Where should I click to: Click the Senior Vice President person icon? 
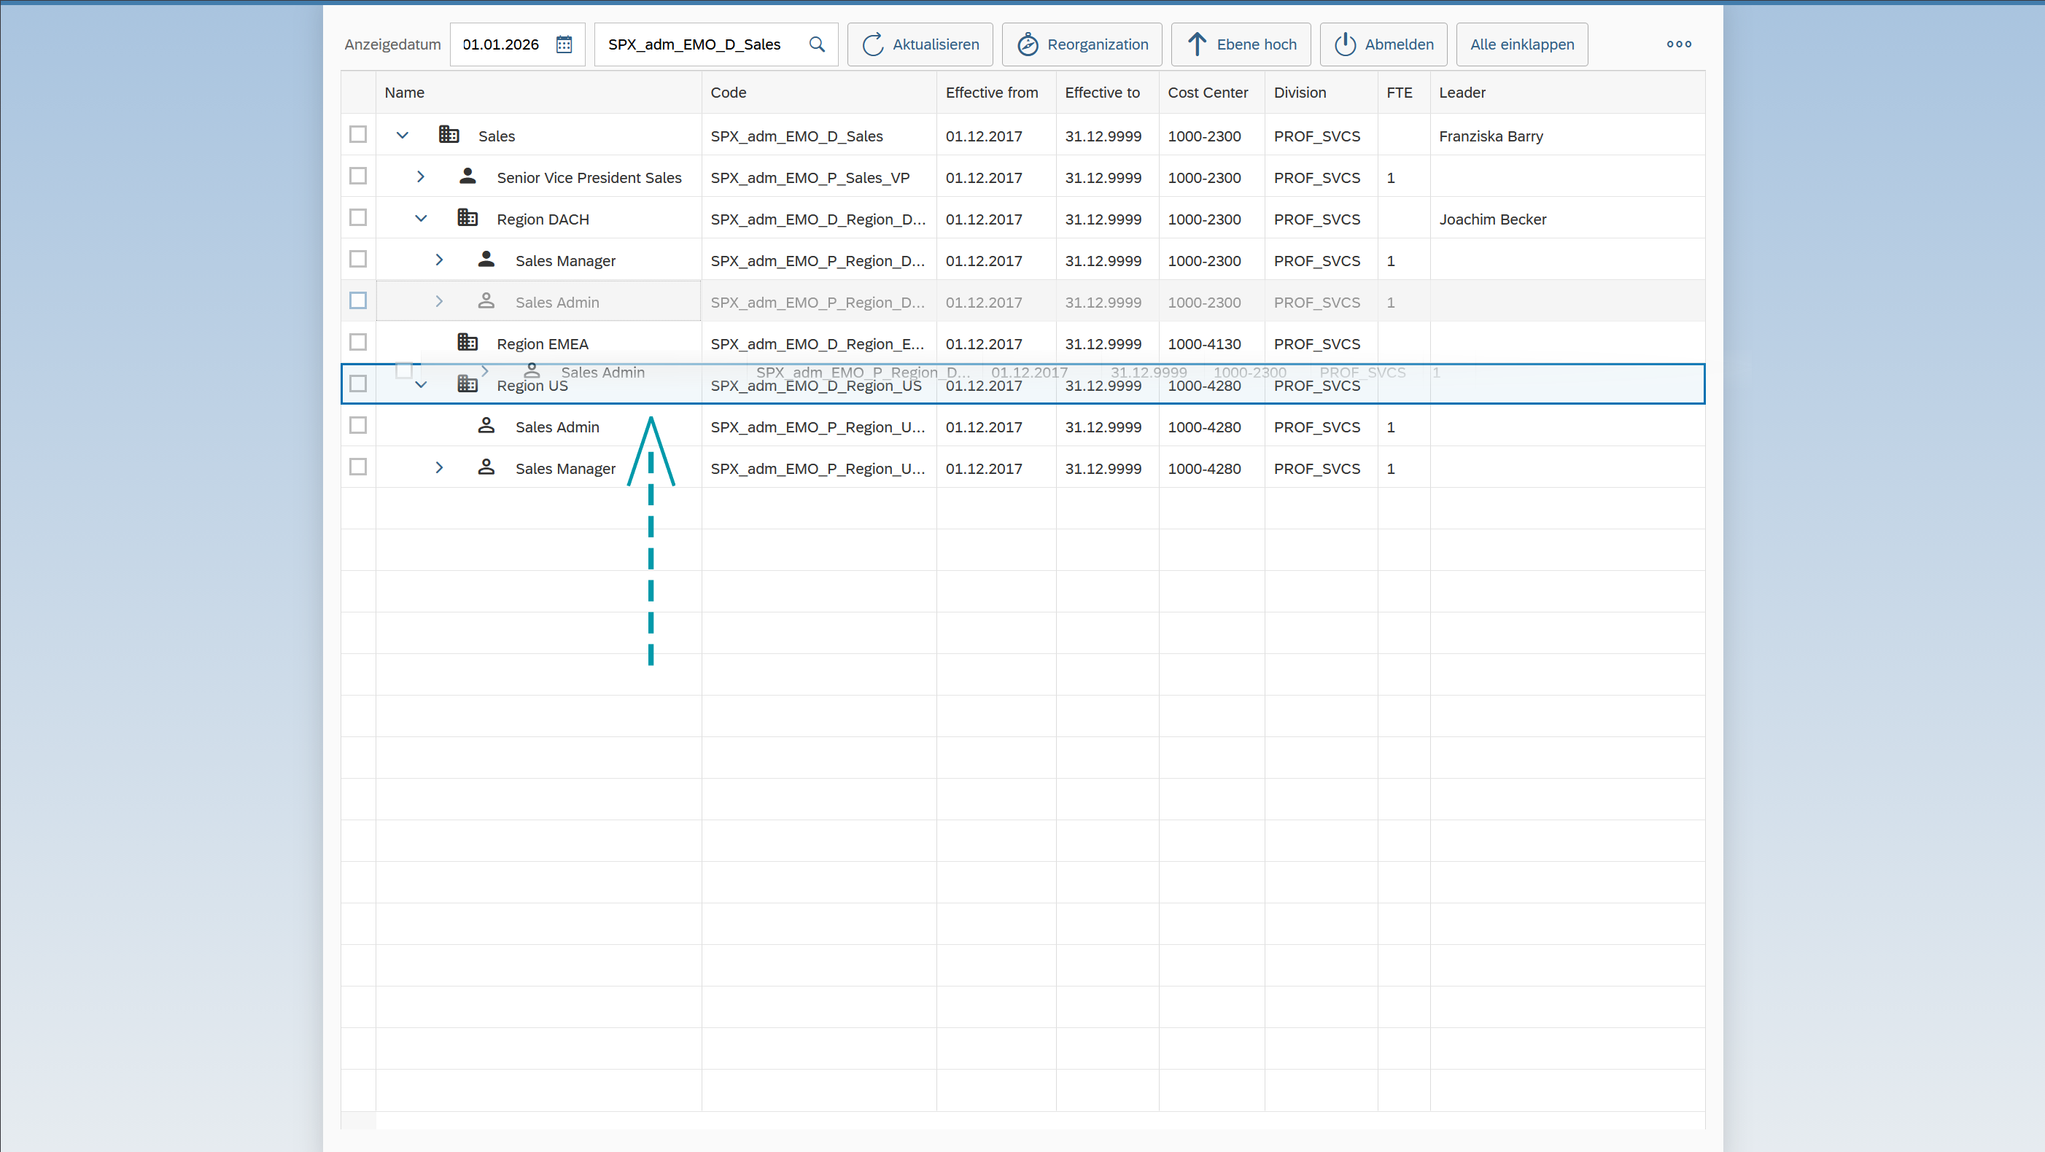[x=467, y=177]
